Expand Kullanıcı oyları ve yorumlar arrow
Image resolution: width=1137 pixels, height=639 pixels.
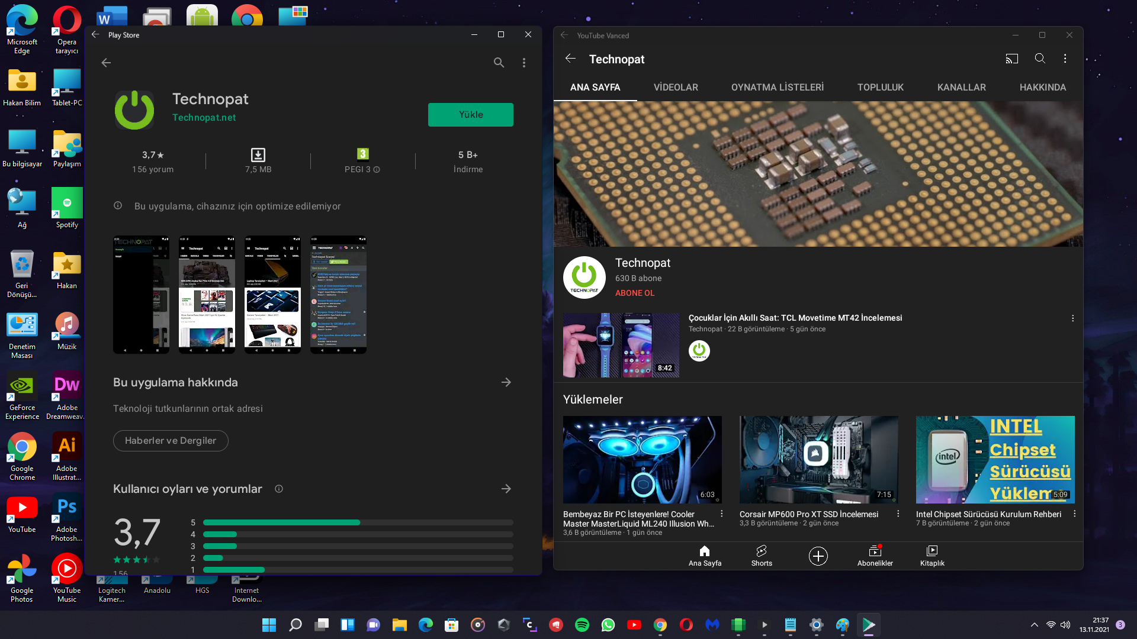[x=506, y=489]
